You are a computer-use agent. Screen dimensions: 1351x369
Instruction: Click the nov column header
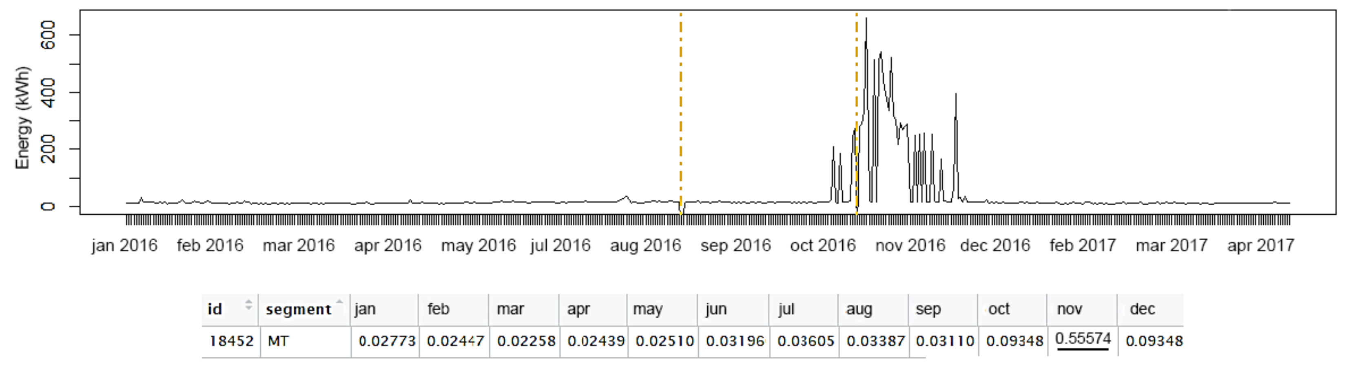(x=1070, y=309)
